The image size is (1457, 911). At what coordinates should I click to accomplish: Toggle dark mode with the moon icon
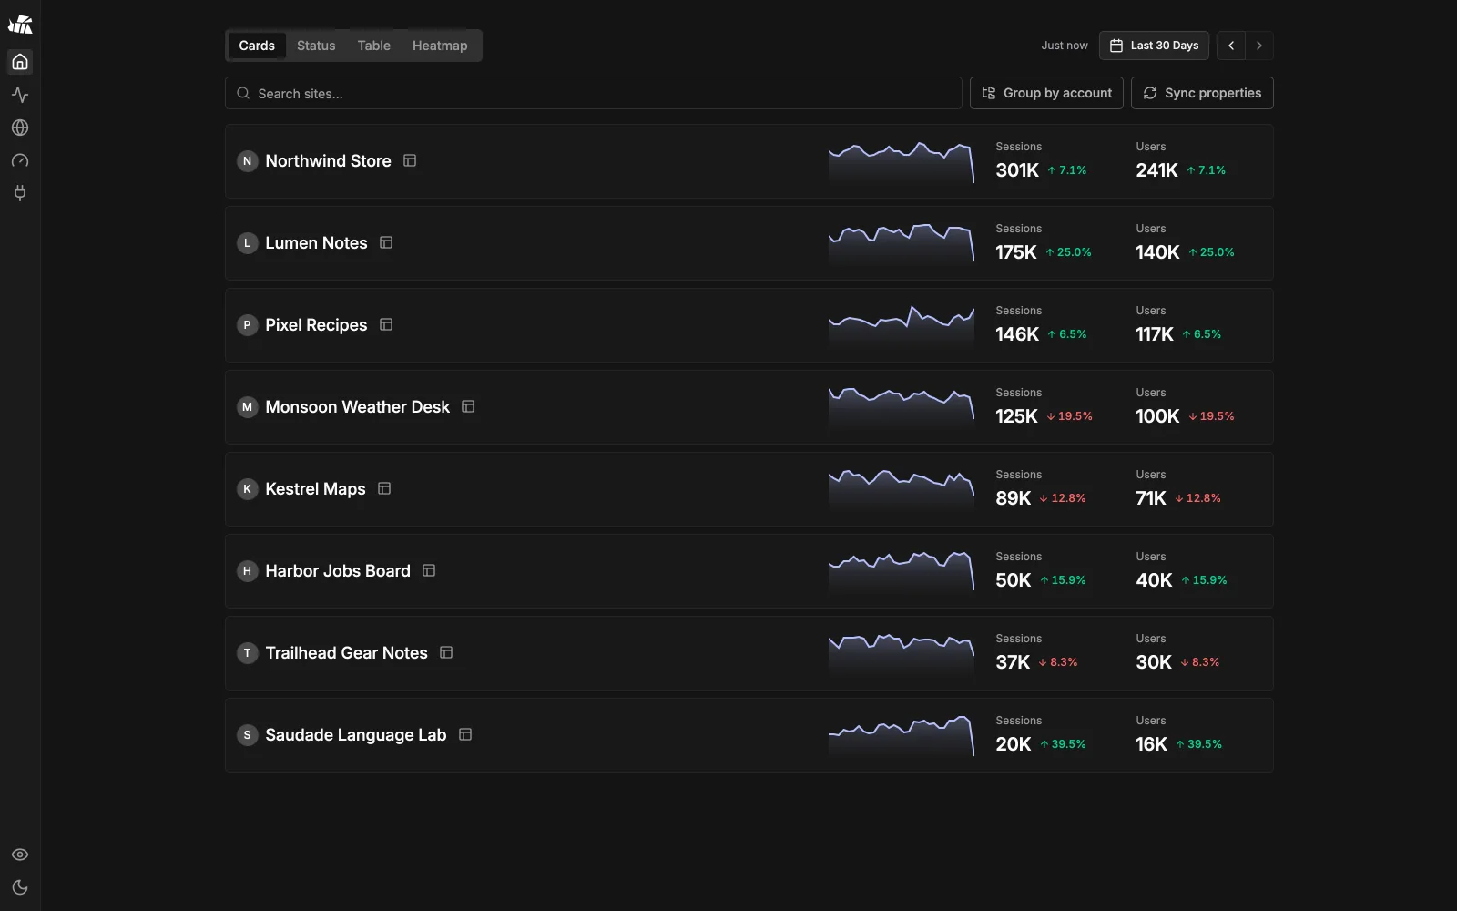20,887
